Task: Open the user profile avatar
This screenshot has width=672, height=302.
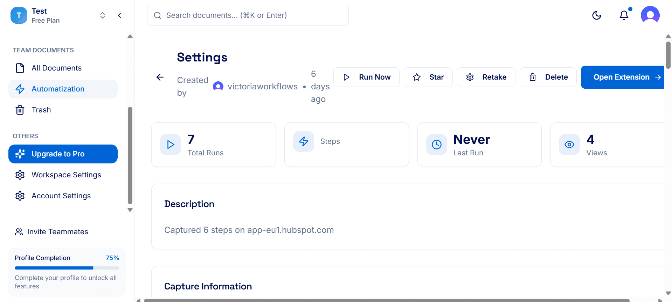Action: point(650,15)
